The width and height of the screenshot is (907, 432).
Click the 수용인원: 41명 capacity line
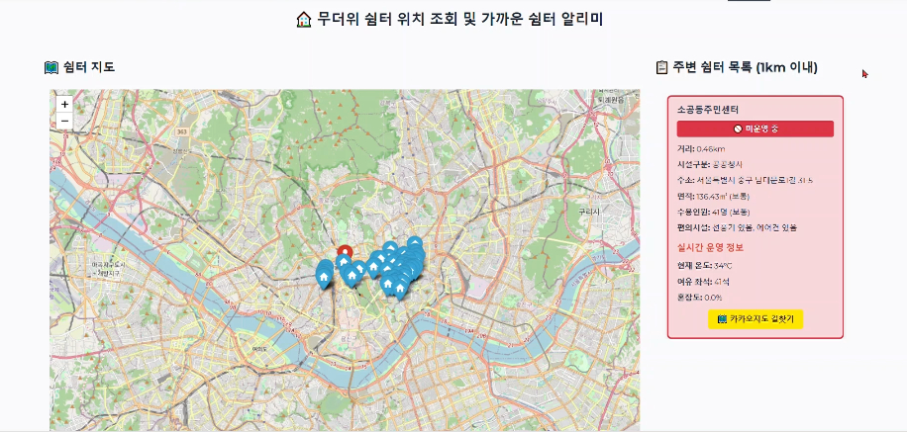pos(714,212)
